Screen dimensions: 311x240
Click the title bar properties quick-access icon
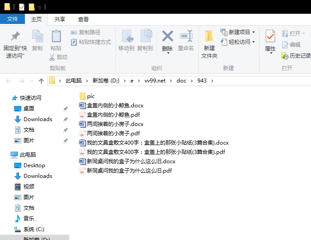[x=22, y=7]
